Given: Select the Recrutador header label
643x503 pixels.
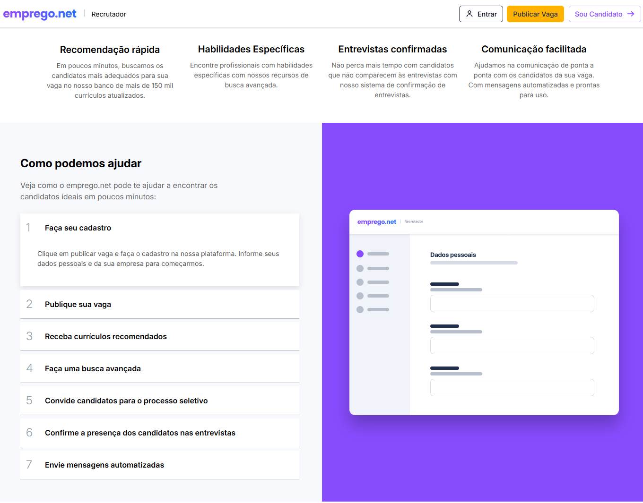Looking at the screenshot, I should pos(109,14).
